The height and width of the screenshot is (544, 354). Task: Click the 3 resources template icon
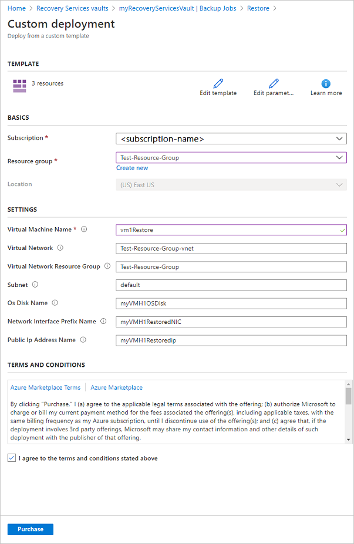point(19,83)
